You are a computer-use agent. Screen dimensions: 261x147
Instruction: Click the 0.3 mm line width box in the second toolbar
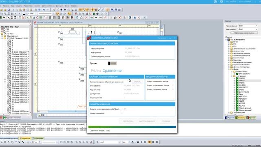tap(32, 13)
